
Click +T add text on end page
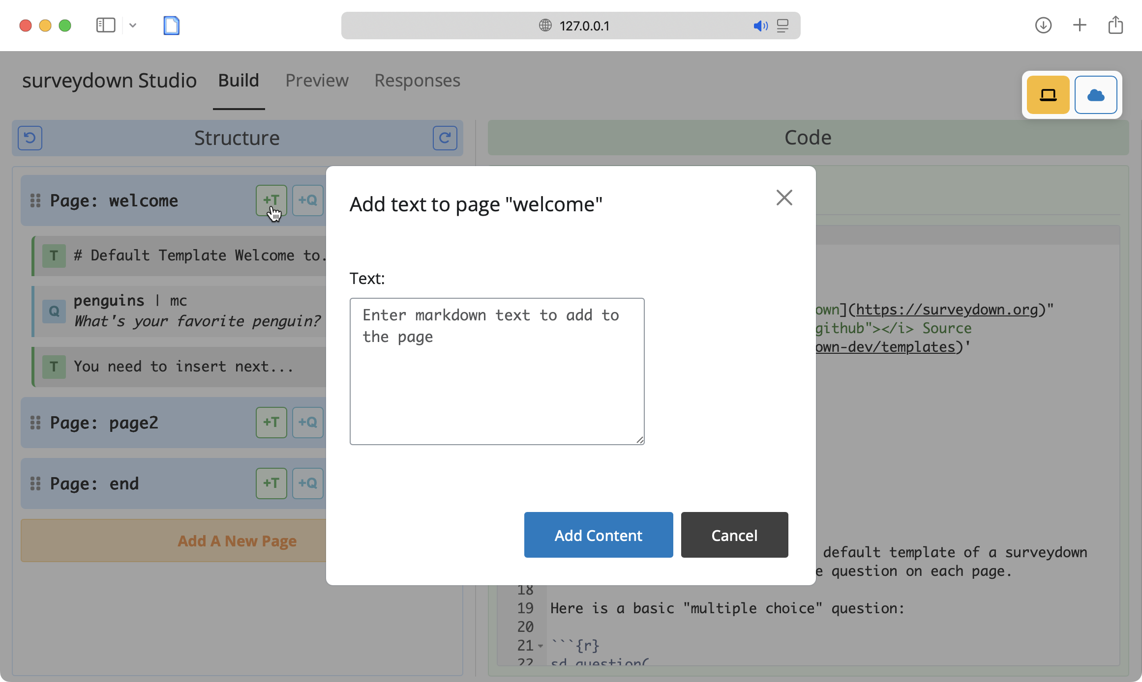271,483
